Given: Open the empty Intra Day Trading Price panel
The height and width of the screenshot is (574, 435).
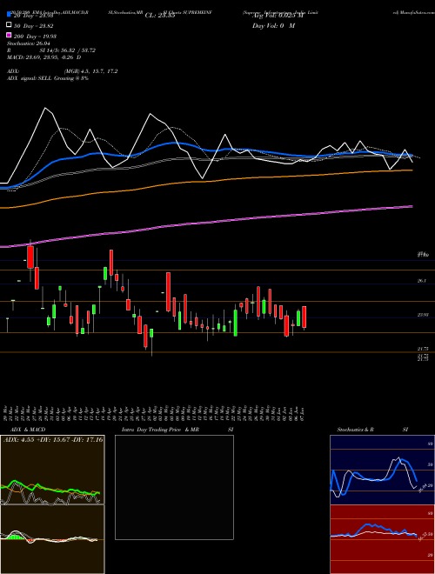Looking at the screenshot, I should click(174, 487).
